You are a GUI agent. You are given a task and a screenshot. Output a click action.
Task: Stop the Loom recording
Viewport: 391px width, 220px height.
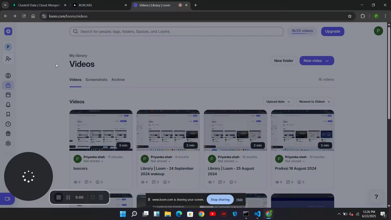click(x=59, y=197)
